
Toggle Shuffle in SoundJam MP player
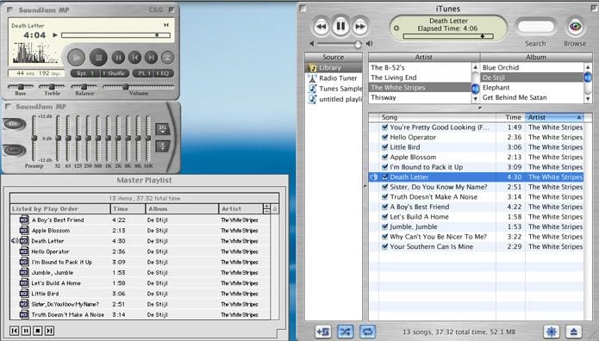pos(114,73)
